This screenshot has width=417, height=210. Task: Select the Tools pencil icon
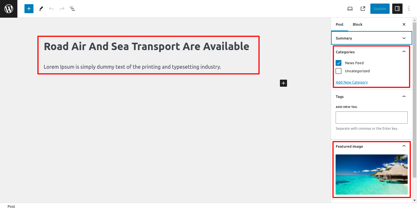[x=41, y=9]
